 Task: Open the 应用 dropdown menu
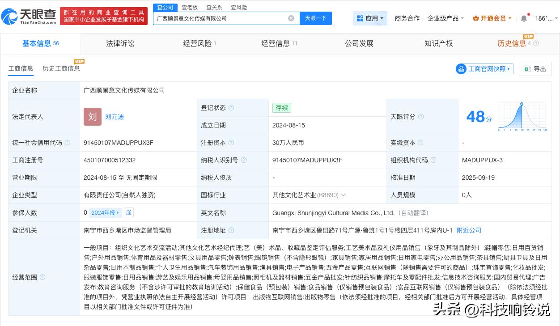click(x=370, y=18)
